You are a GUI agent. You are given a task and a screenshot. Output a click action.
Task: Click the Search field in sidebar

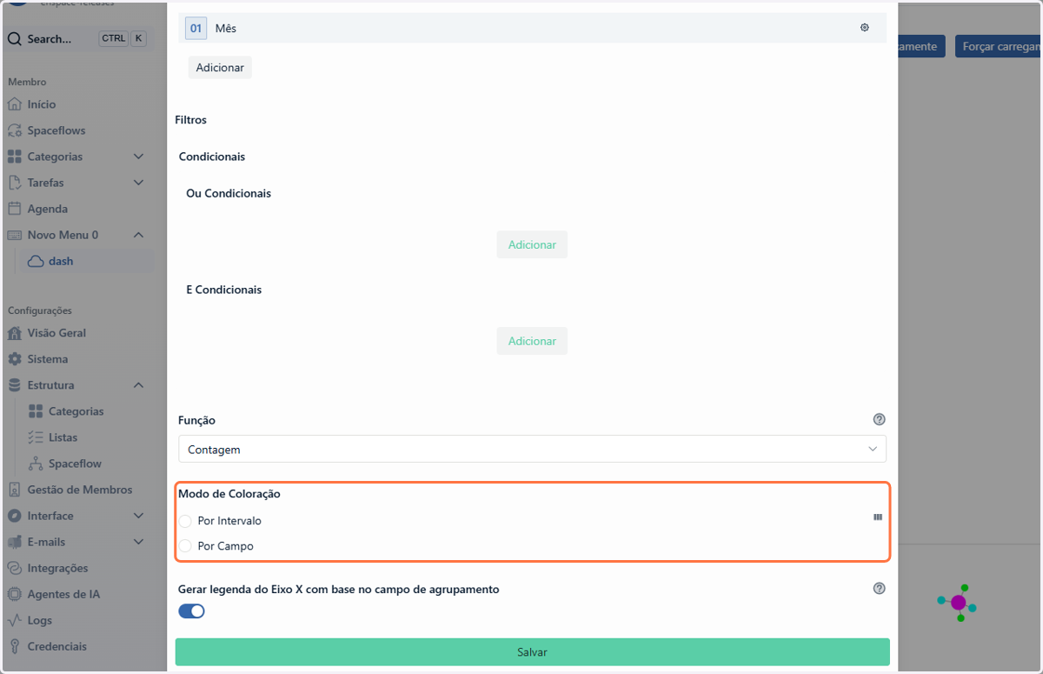click(x=77, y=39)
